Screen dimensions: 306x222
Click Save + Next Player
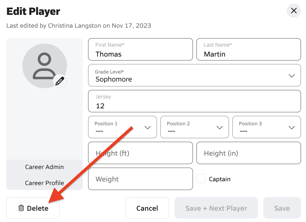[216, 208]
